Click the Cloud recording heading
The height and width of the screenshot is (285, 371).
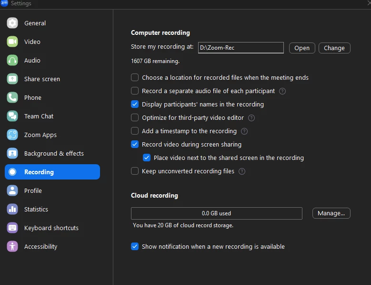[x=154, y=196]
